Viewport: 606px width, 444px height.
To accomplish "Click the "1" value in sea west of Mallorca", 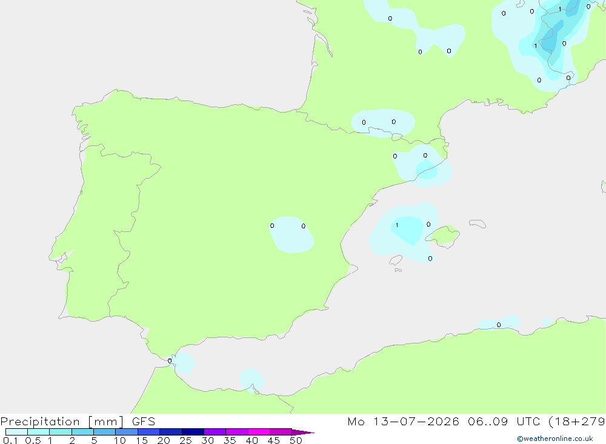I will [x=397, y=225].
